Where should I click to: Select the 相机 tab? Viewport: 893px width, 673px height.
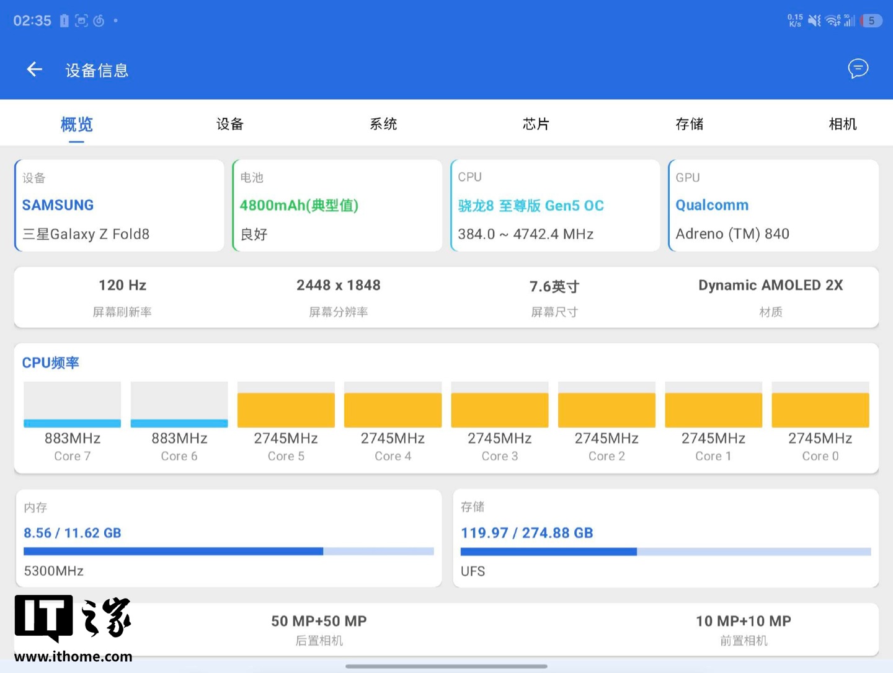point(842,124)
